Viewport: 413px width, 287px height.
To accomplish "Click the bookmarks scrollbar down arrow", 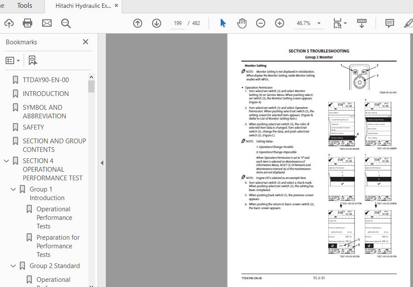I will (x=91, y=285).
